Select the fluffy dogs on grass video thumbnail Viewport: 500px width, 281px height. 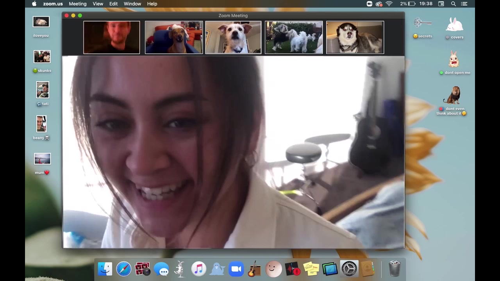(x=294, y=37)
